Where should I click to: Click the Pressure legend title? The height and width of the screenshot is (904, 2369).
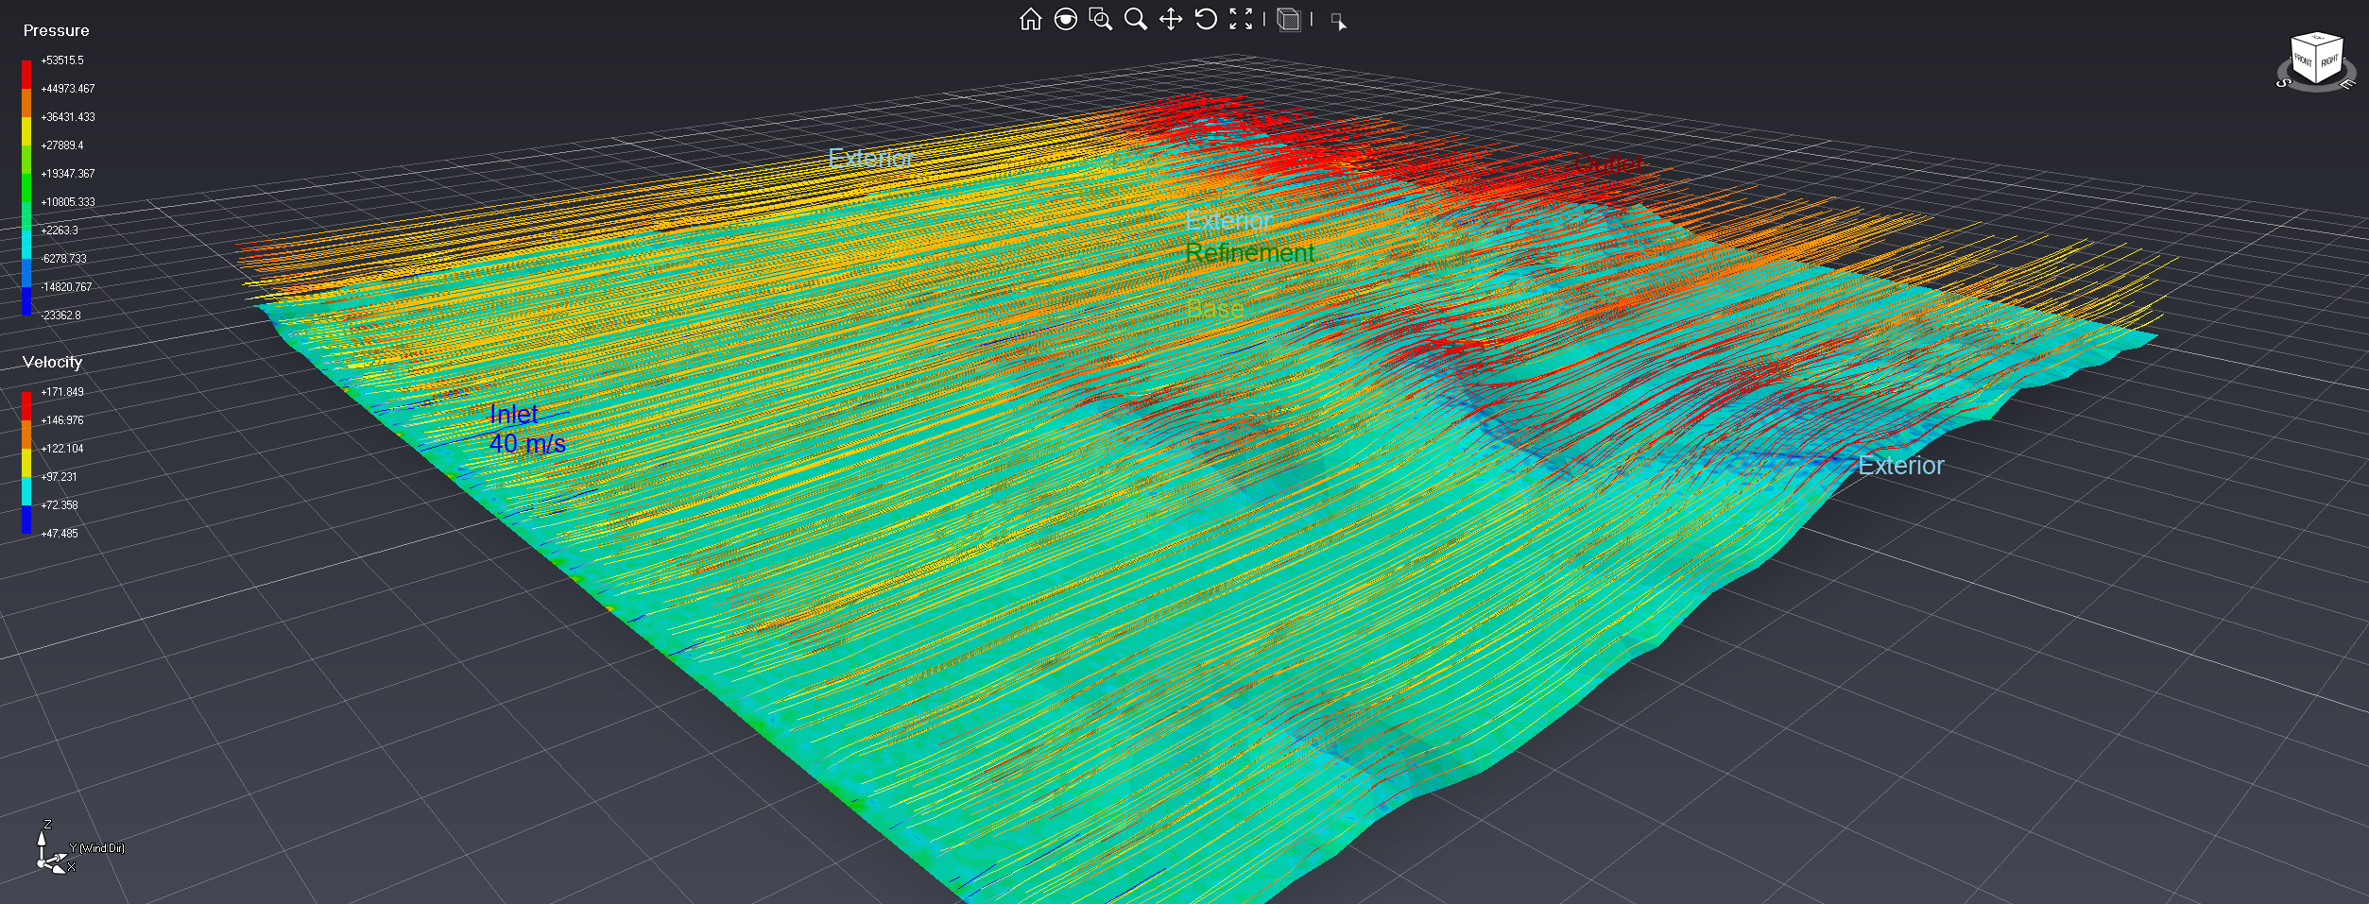tap(56, 30)
